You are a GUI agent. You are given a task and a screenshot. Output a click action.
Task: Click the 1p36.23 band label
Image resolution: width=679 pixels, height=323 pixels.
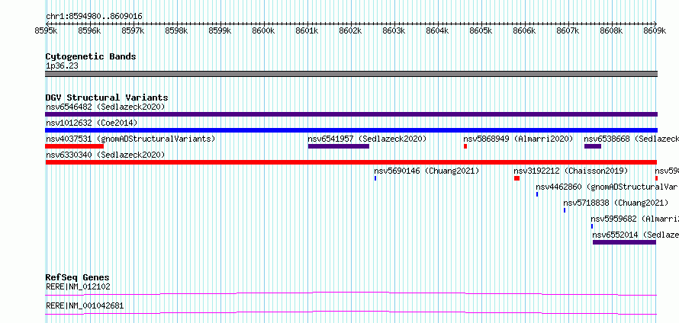click(x=62, y=66)
